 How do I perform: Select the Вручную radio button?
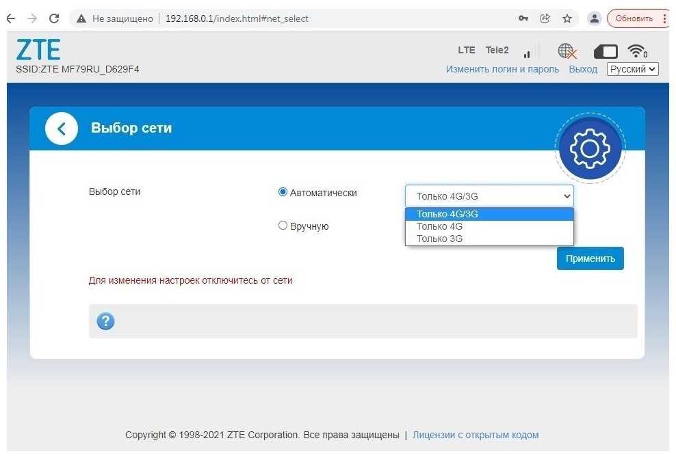pyautogui.click(x=283, y=226)
